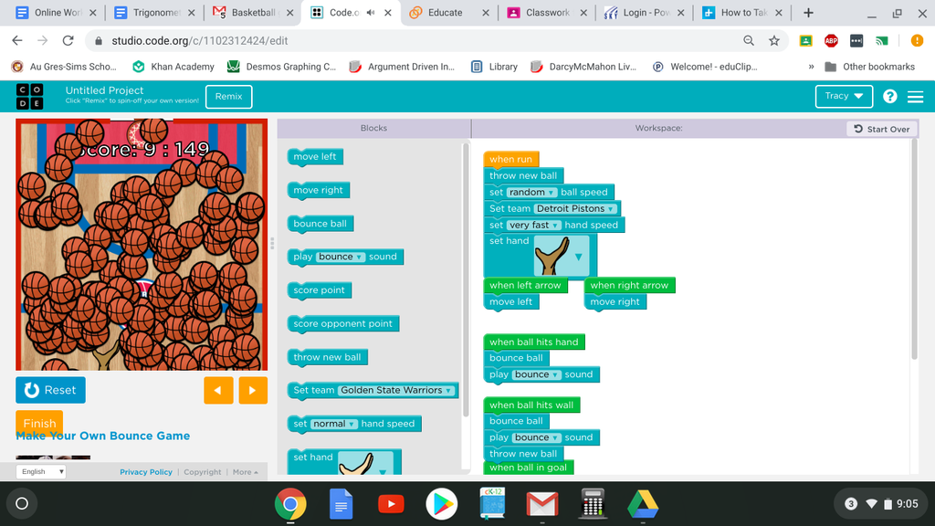The image size is (935, 526).
Task: Change language from English selector
Action: [x=42, y=472]
